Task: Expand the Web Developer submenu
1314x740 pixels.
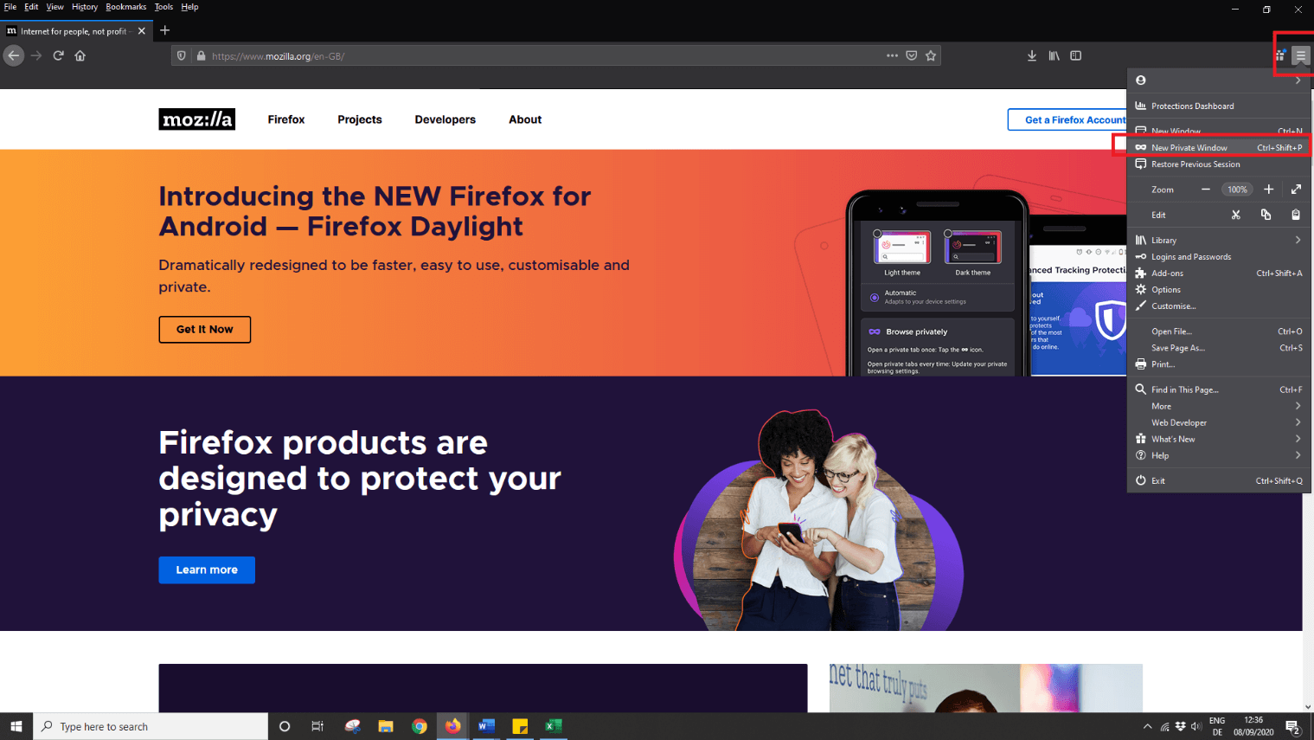Action: (x=1219, y=422)
